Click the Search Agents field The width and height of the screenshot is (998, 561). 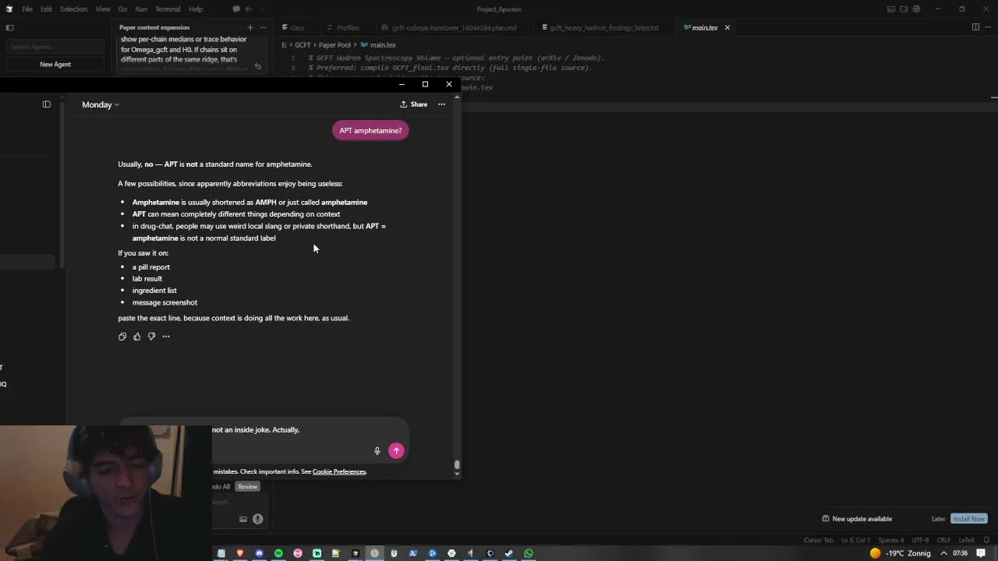(x=55, y=47)
